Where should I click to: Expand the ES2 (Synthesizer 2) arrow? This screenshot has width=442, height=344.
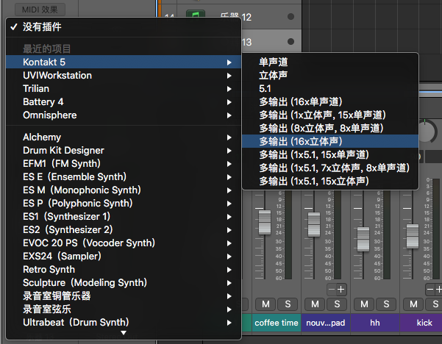(x=229, y=230)
